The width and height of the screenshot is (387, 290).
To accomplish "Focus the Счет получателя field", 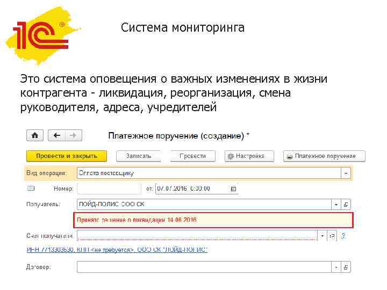I will [x=197, y=236].
